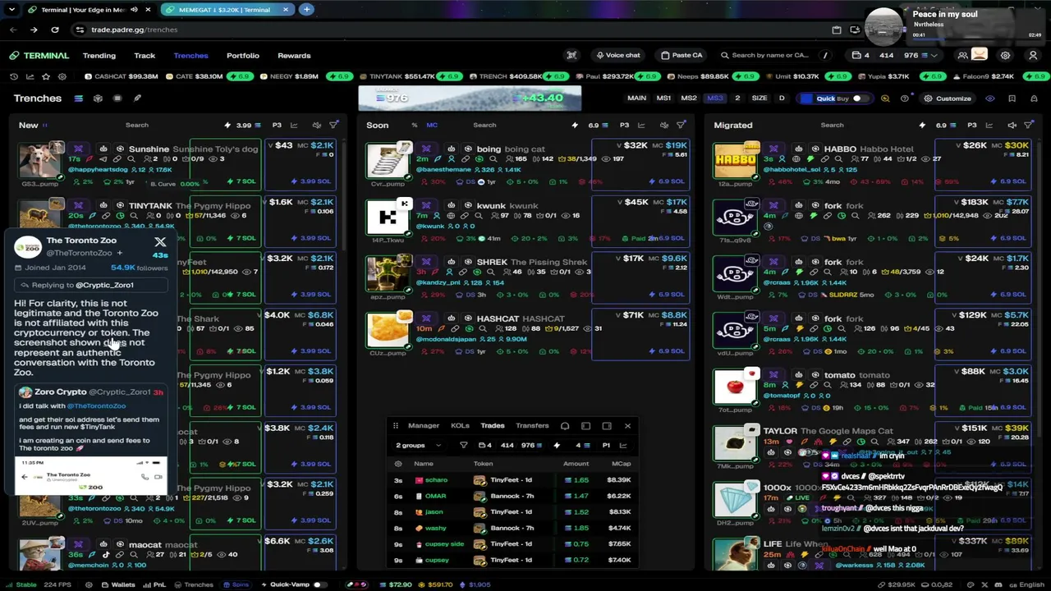Toggle the eye visibility icon beside Customize

click(989, 98)
